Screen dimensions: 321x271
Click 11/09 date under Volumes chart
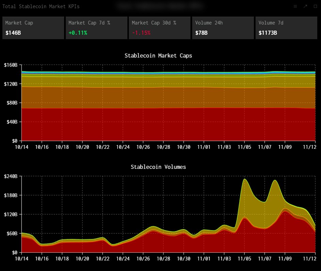(285, 259)
